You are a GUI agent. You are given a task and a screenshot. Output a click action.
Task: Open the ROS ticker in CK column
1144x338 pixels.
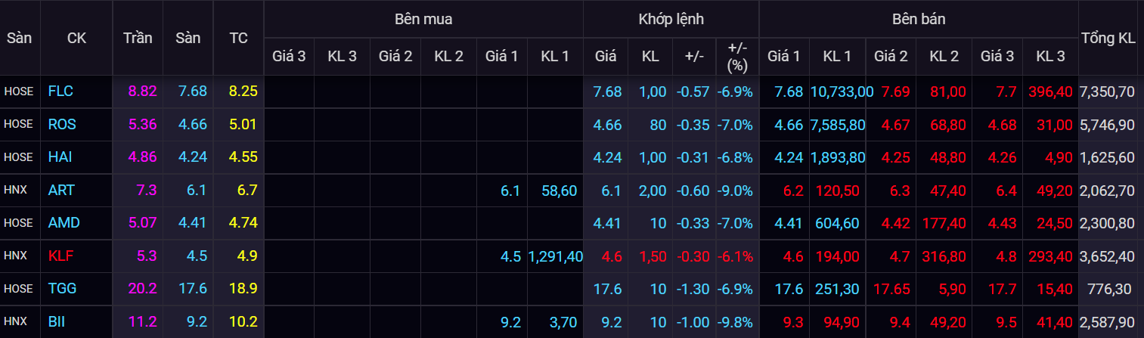(62, 124)
